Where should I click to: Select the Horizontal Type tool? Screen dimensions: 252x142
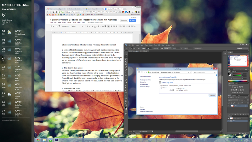(126, 93)
